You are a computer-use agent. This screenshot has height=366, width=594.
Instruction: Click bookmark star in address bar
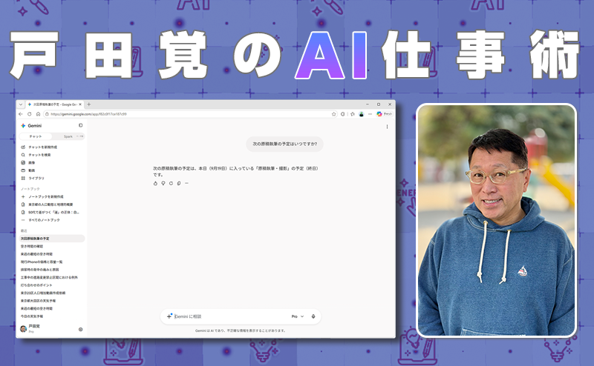333,114
